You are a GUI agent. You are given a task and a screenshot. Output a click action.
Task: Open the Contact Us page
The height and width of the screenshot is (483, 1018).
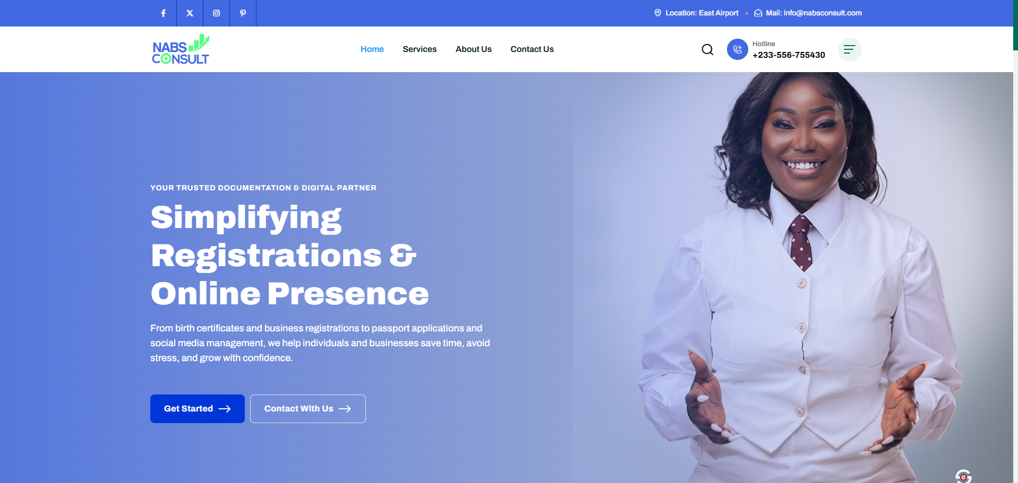532,49
